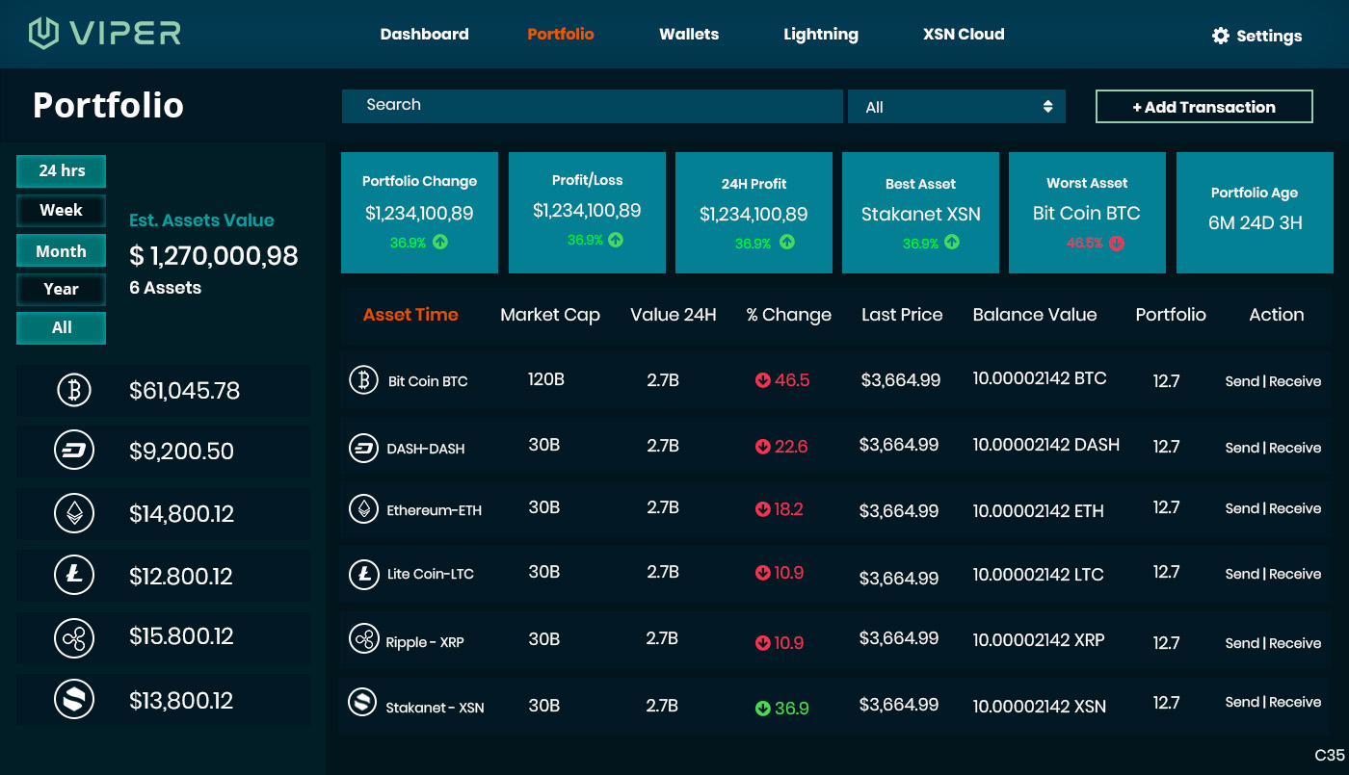Click the DASH-DASH row coin icon
Viewport: 1349px width, 775px height.
(363, 448)
